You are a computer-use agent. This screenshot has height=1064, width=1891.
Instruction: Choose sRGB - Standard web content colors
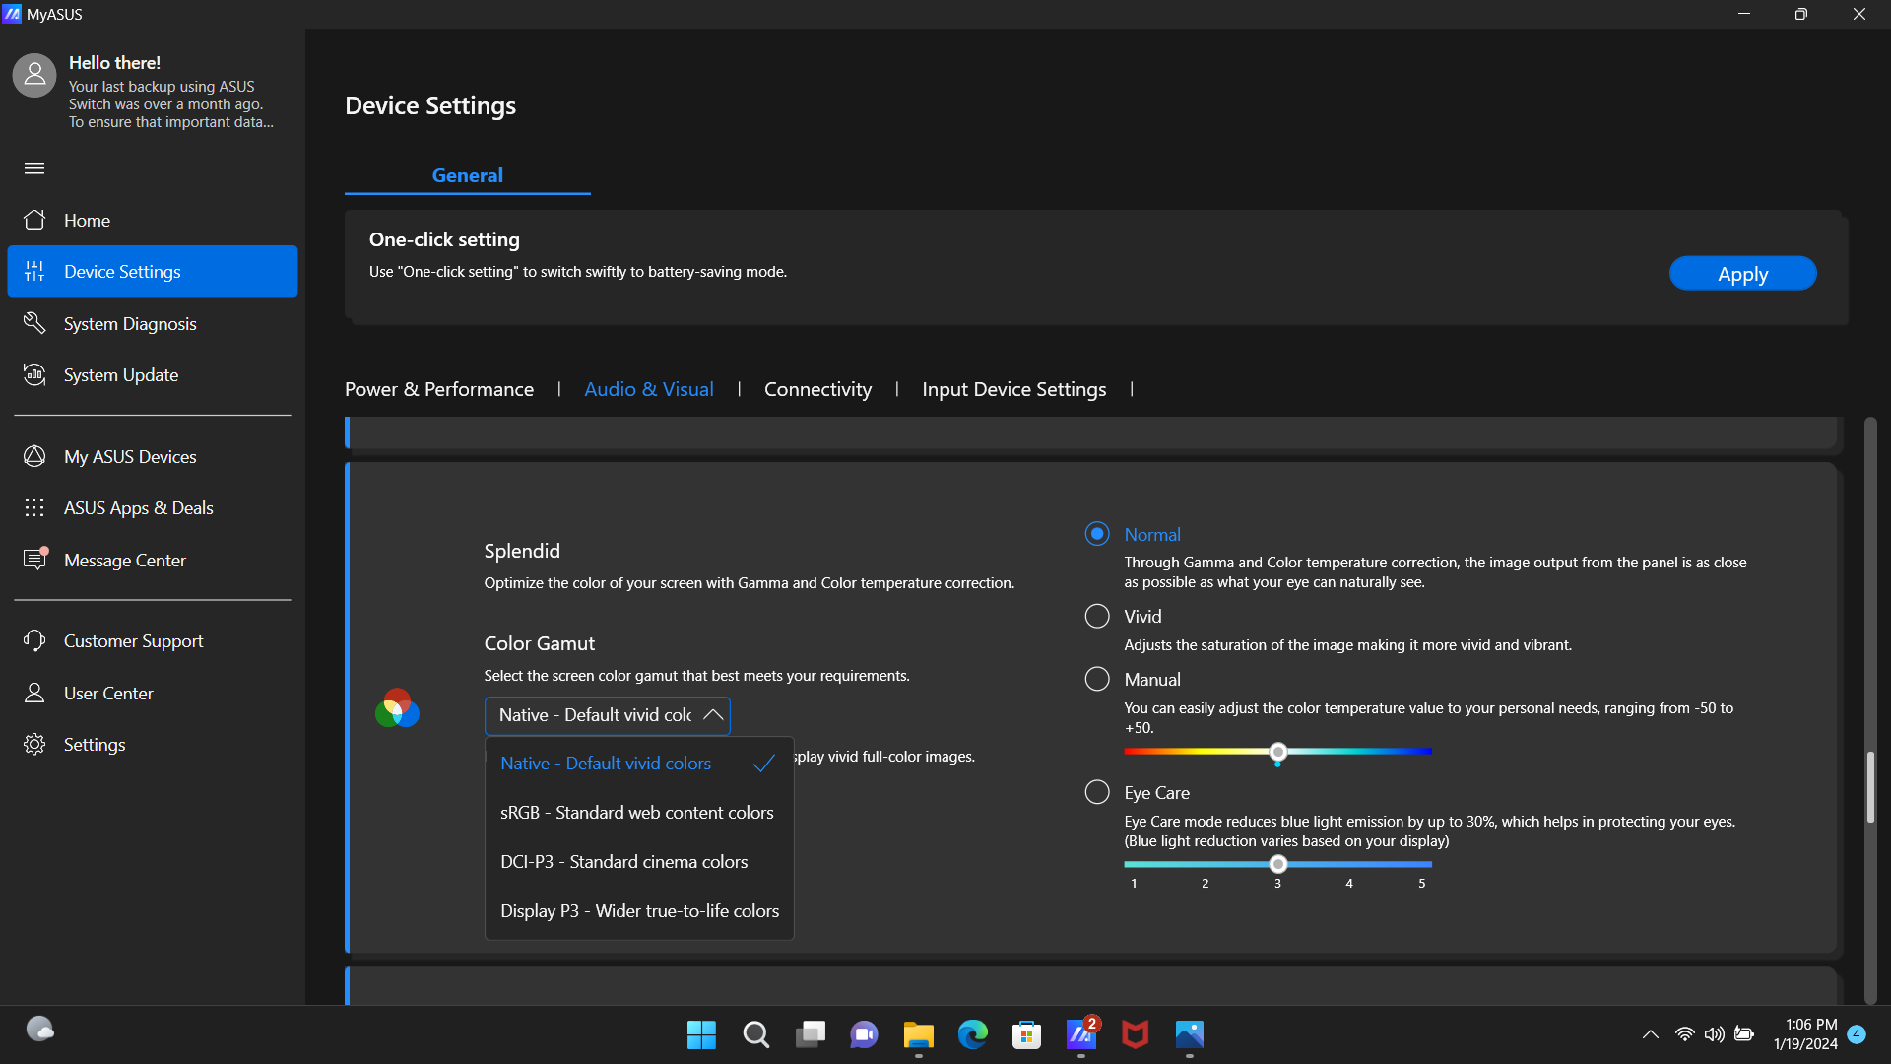pos(636,813)
